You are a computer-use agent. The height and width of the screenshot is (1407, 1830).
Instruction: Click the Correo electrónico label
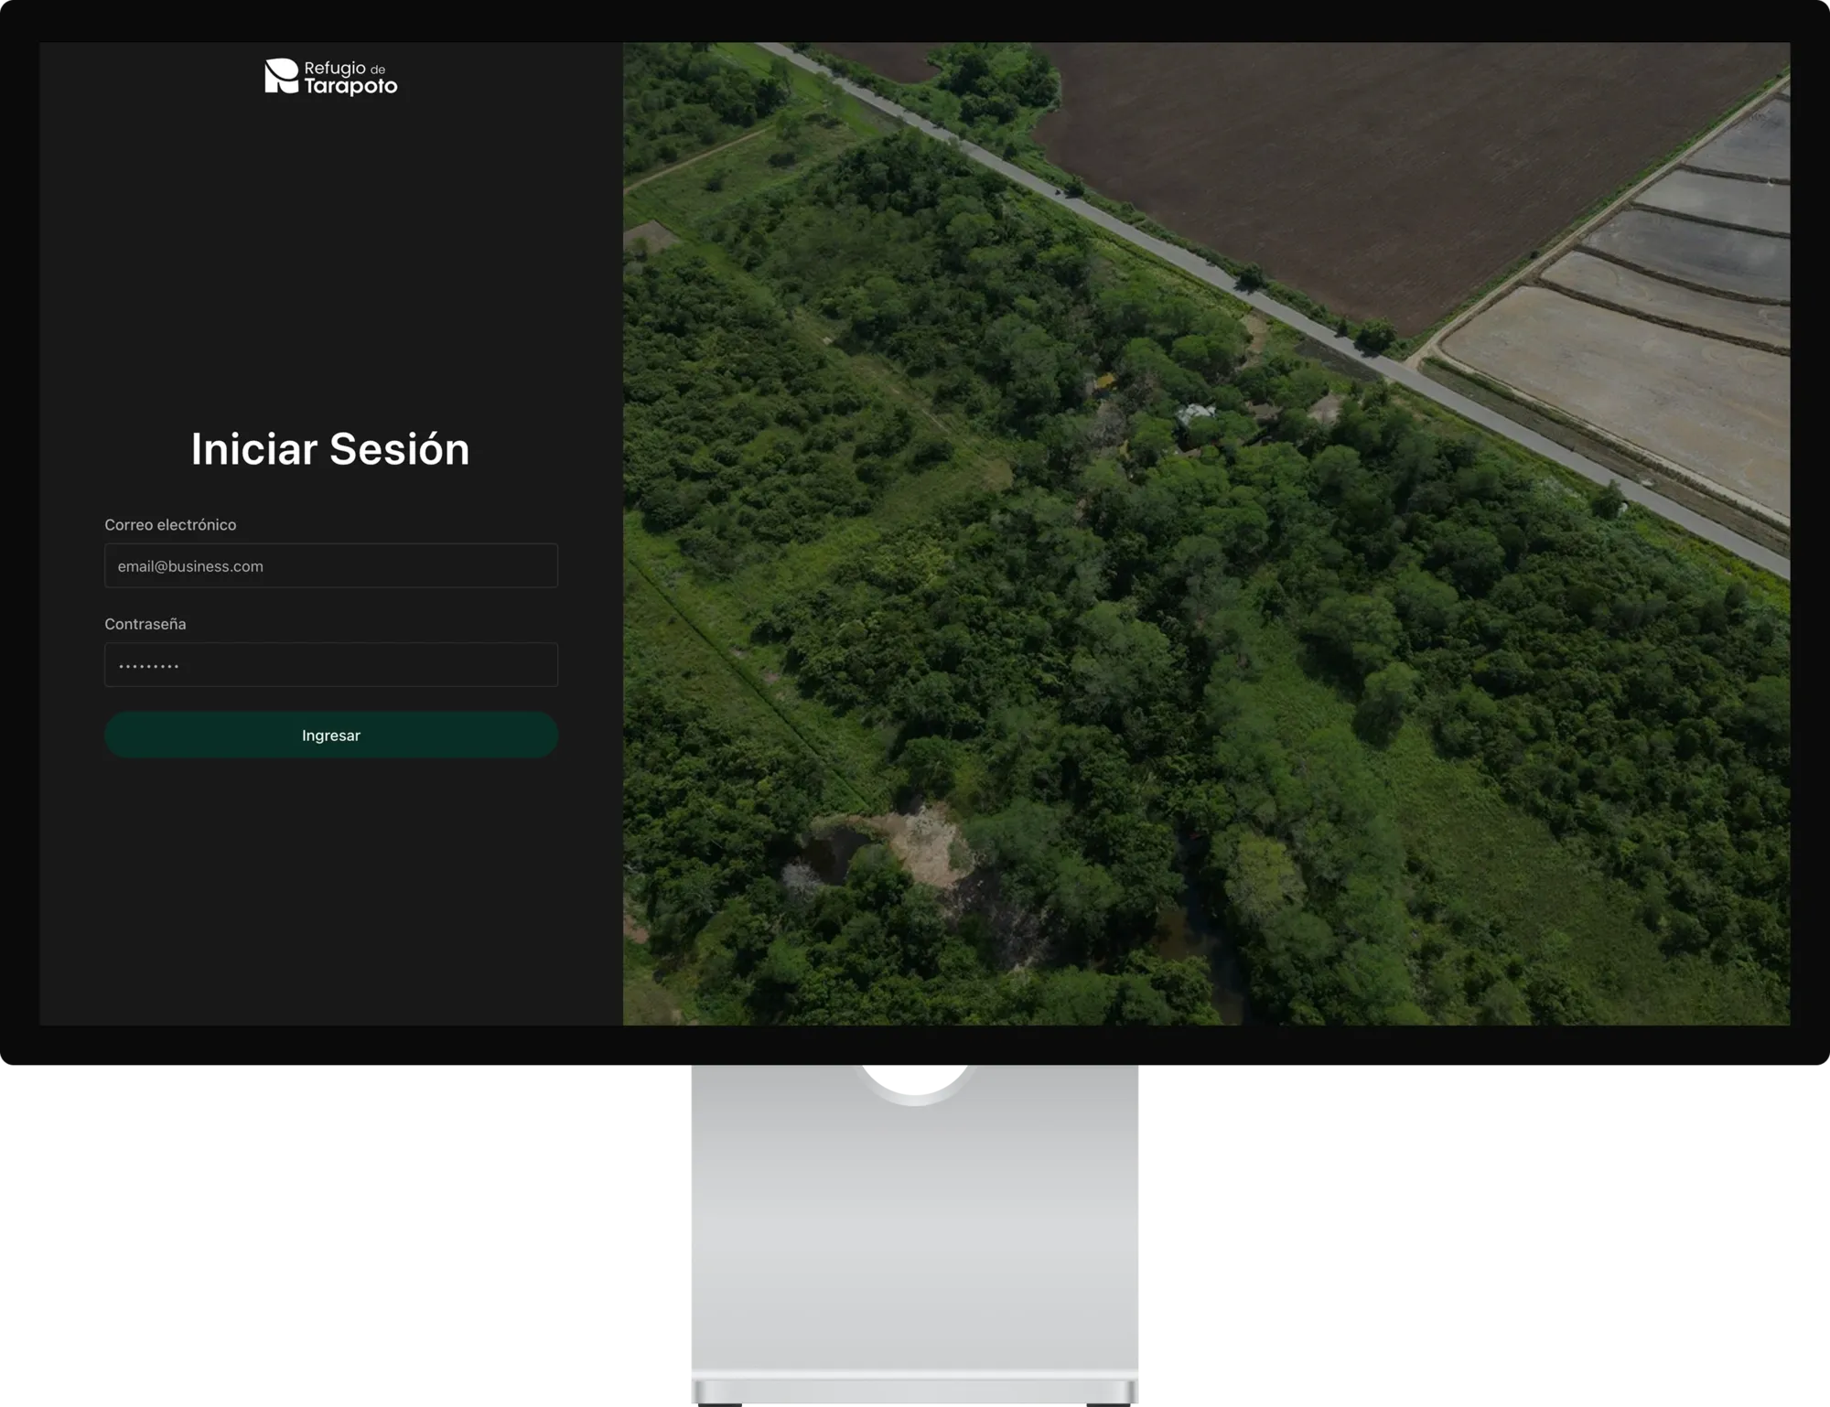(x=170, y=524)
